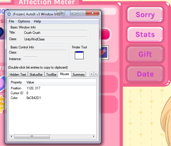Image resolution: width=171 pixels, height=146 pixels.
Task: Switch to the Hidden Text tab
Action: point(18,75)
